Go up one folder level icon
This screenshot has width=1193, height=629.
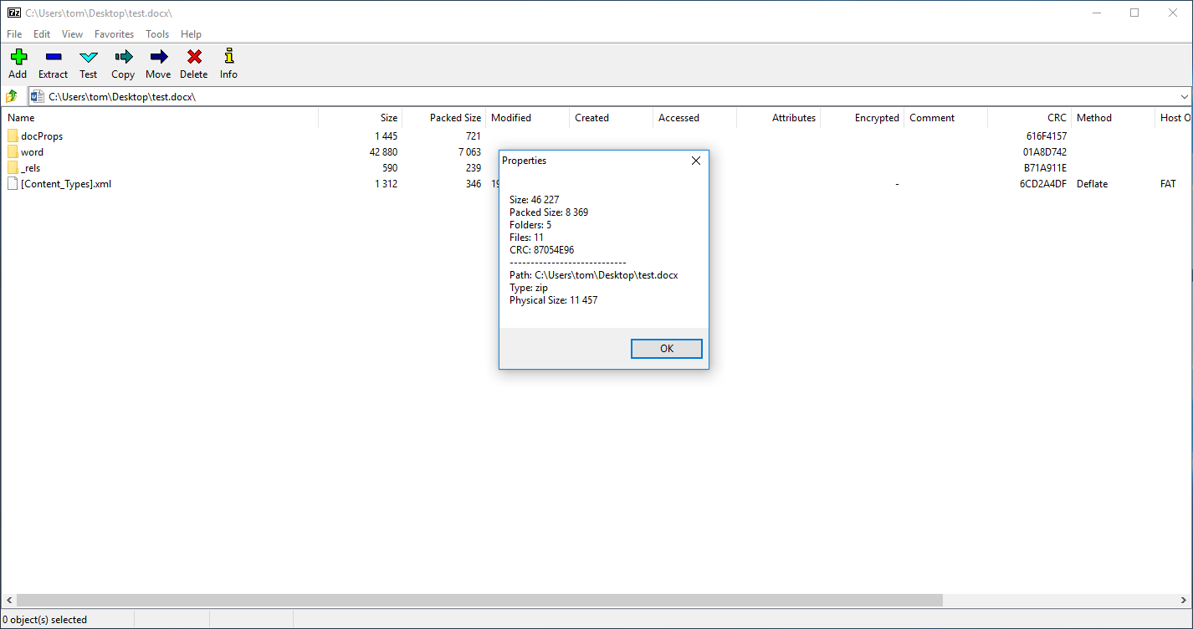coord(12,96)
